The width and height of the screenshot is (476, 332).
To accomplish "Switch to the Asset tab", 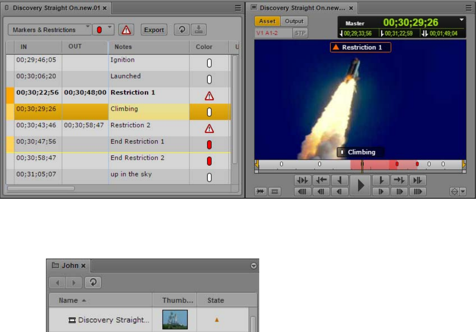I will pos(267,21).
